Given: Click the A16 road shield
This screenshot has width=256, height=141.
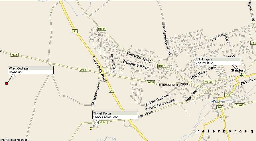Looking at the screenshot, I should coord(227,95).
